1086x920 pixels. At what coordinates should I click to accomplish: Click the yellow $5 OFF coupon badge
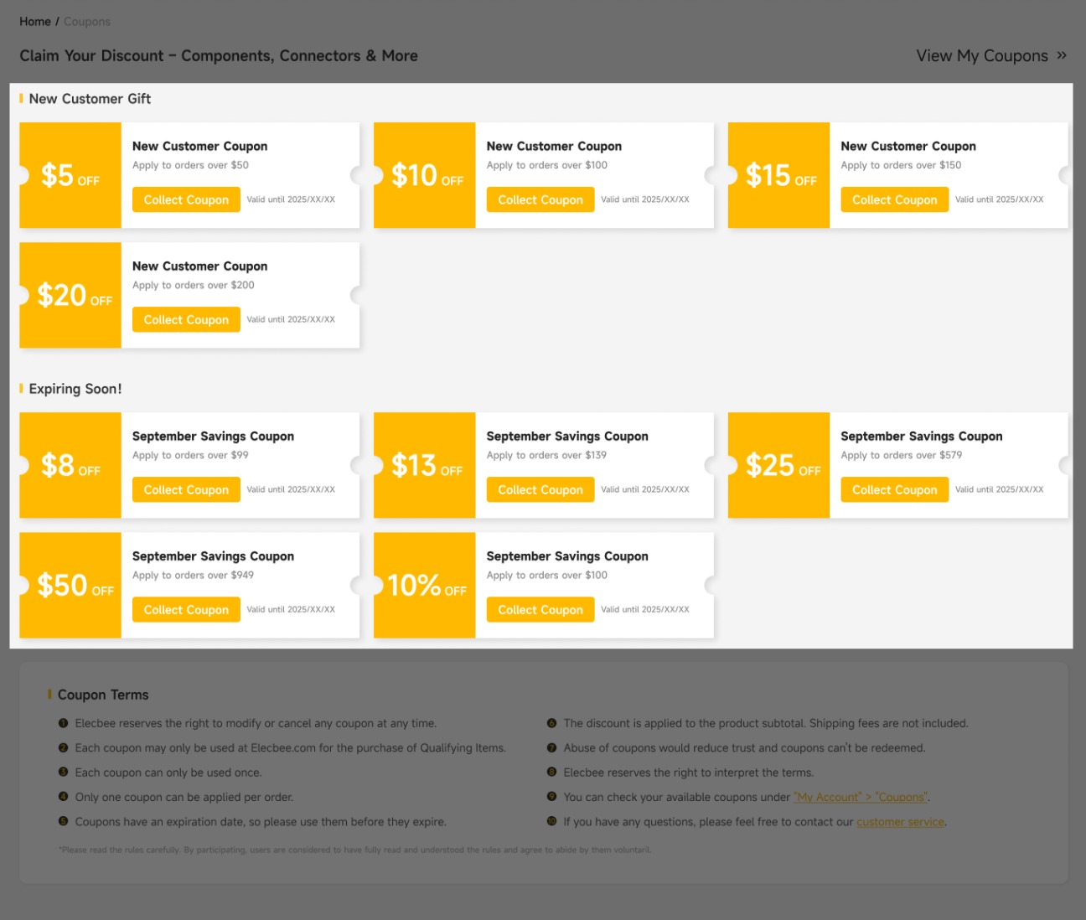click(70, 175)
